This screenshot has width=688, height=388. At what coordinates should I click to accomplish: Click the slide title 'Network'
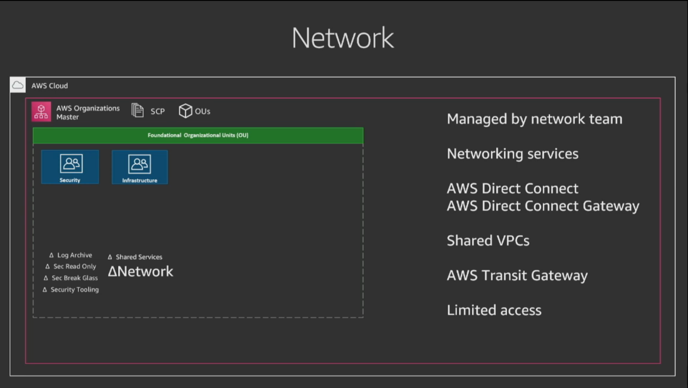coord(343,38)
